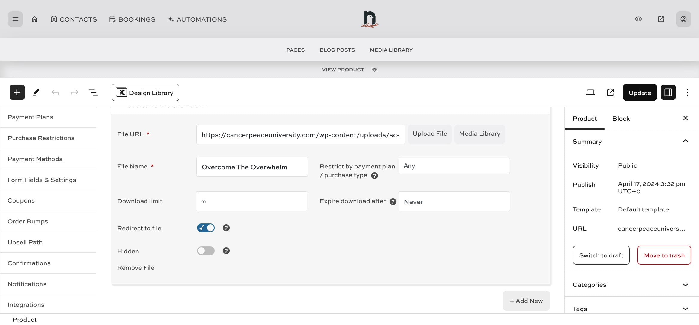Click the laptop preview device icon
Screen dimensions: 699x325
(x=590, y=93)
